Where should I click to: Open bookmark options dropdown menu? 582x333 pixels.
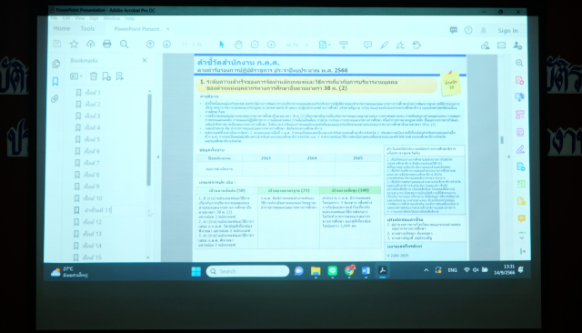75,76
